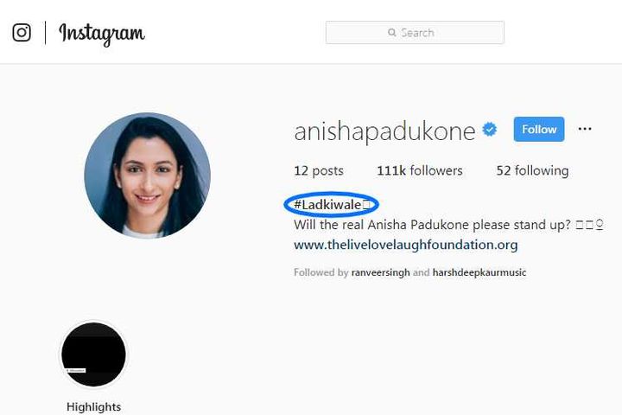View the 12 posts count

[x=319, y=171]
